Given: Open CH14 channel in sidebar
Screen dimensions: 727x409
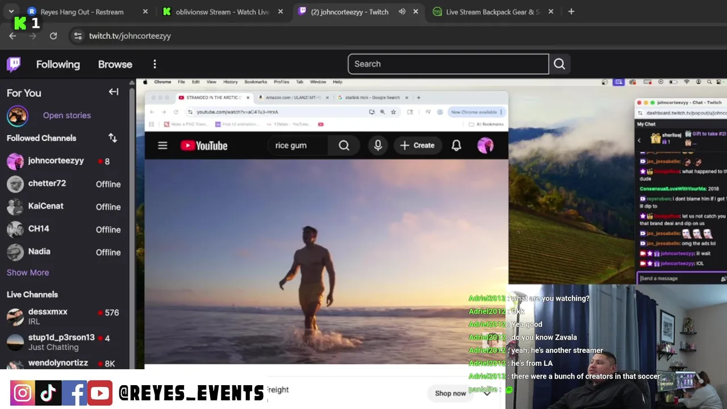Looking at the screenshot, I should pyautogui.click(x=64, y=229).
